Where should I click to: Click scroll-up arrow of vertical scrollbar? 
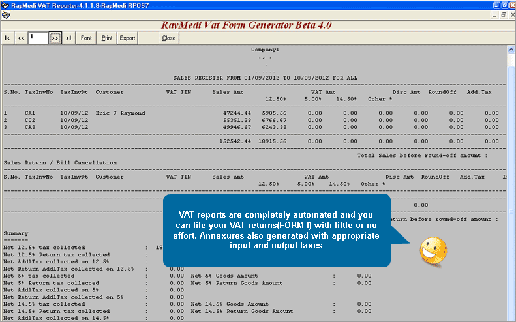(x=511, y=50)
